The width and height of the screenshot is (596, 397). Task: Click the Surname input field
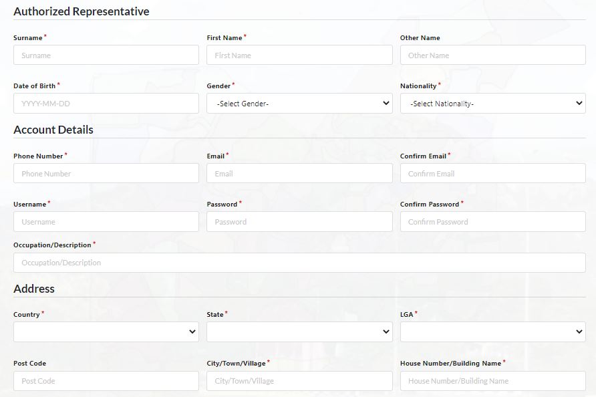(106, 55)
